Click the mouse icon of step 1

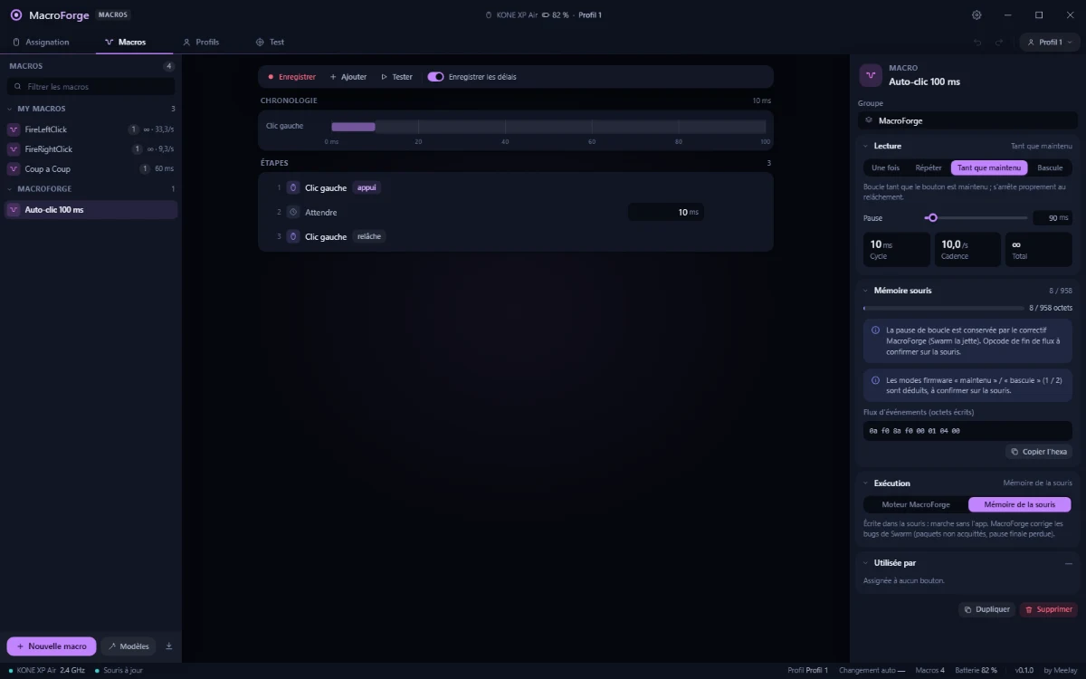pyautogui.click(x=293, y=188)
